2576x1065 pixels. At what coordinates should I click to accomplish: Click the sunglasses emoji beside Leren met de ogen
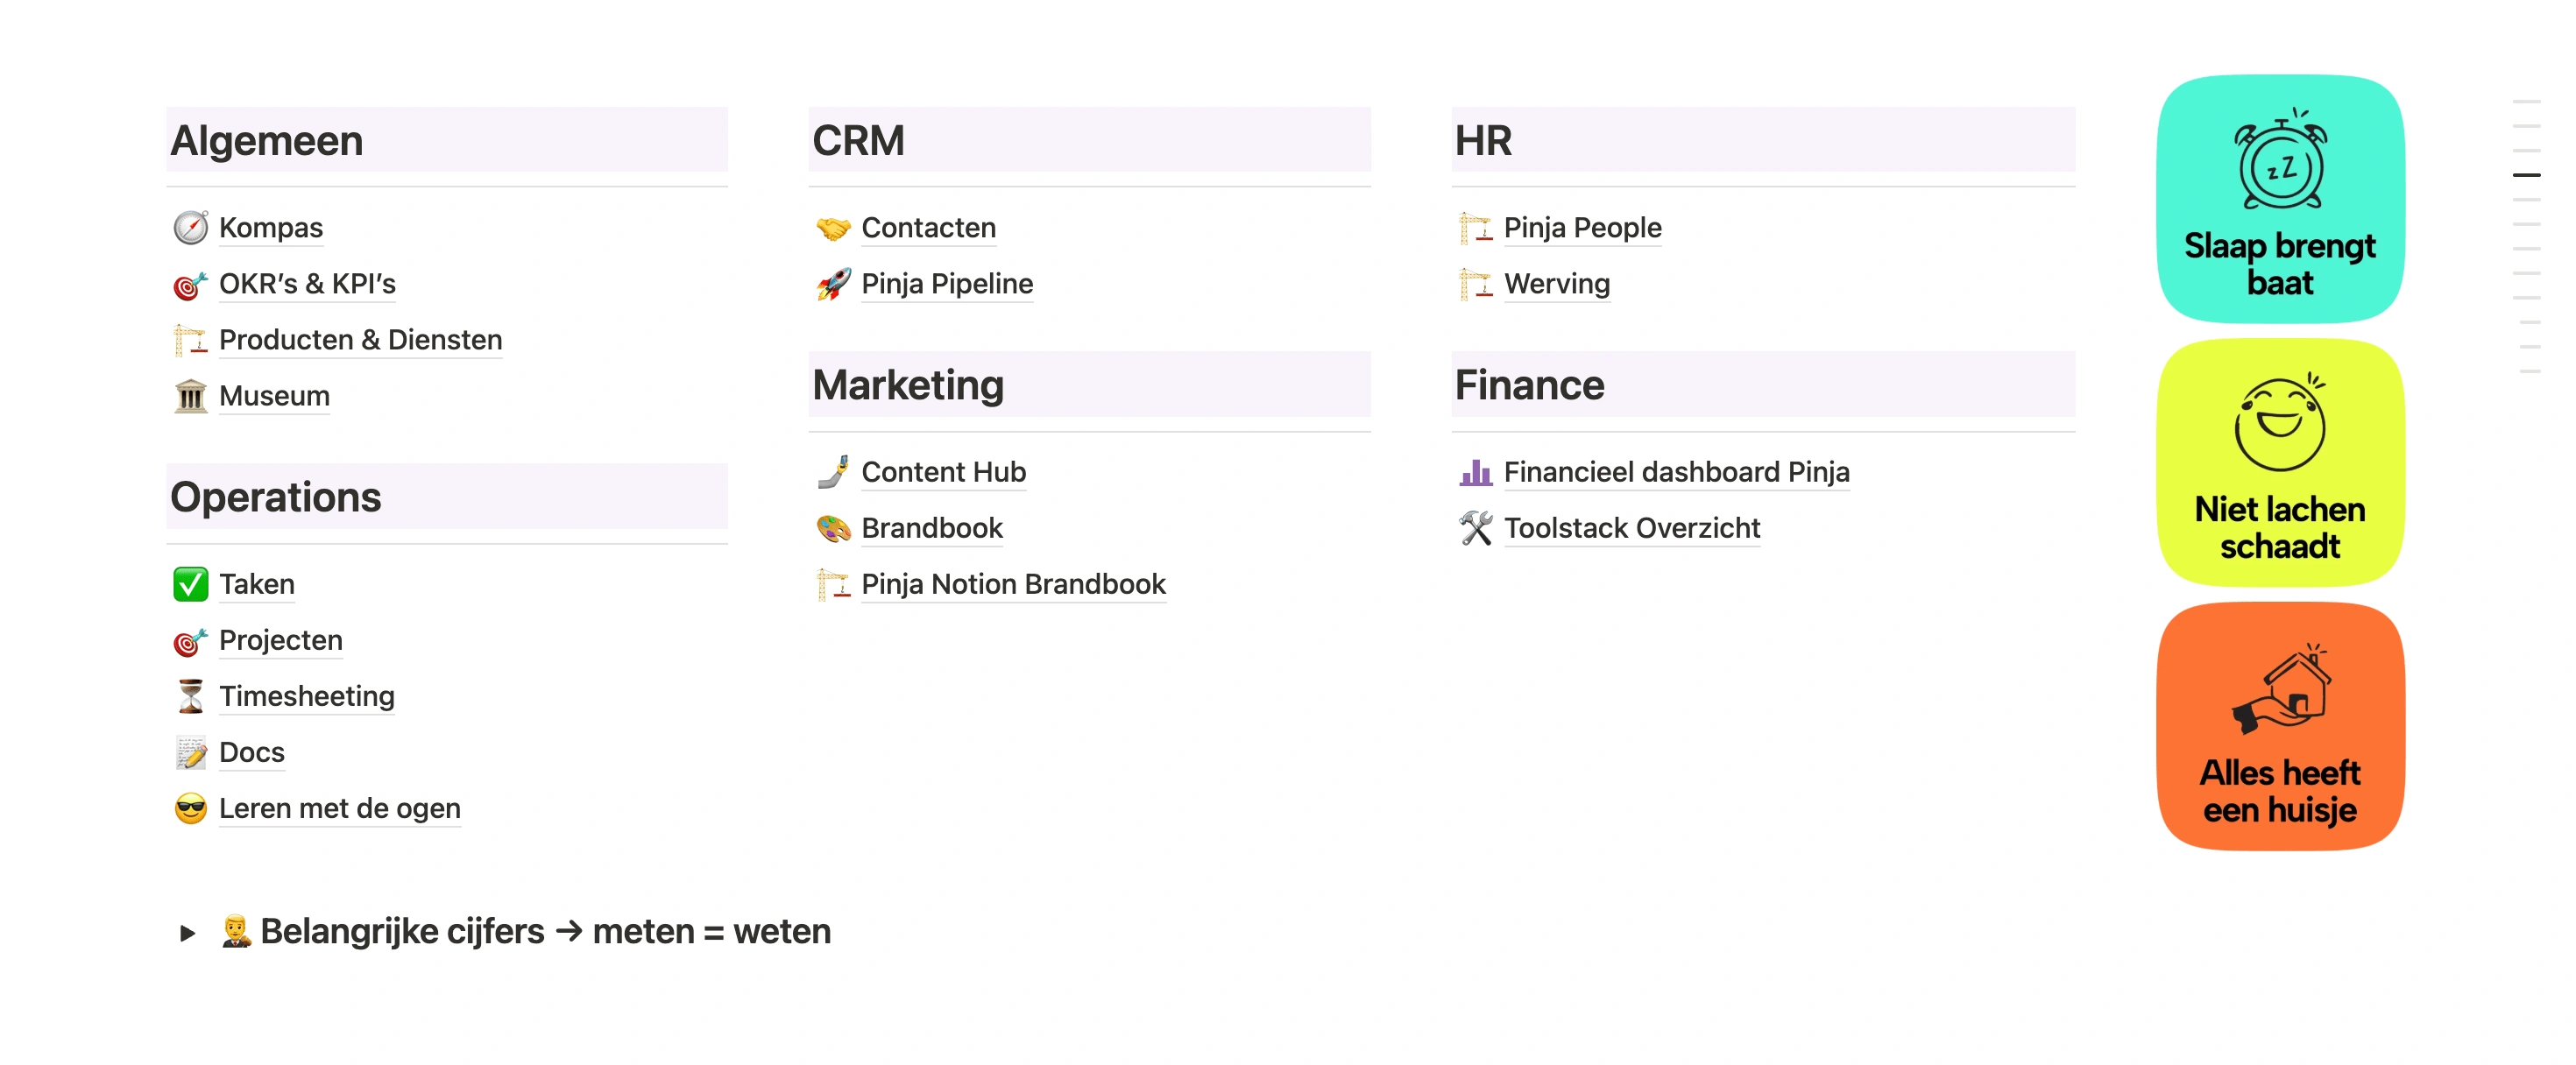click(190, 809)
